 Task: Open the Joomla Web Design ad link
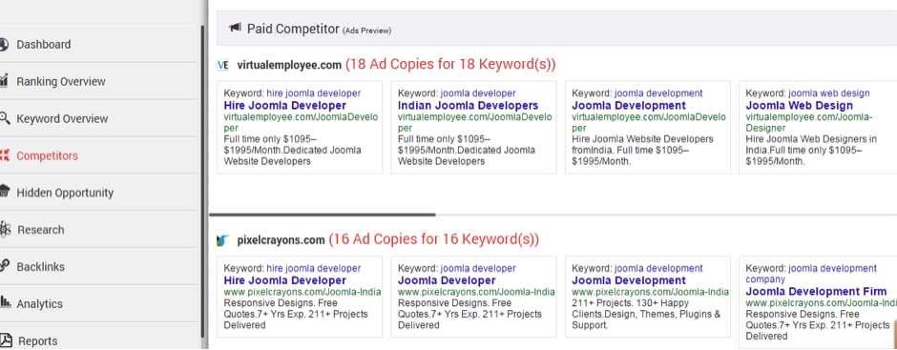(x=799, y=106)
